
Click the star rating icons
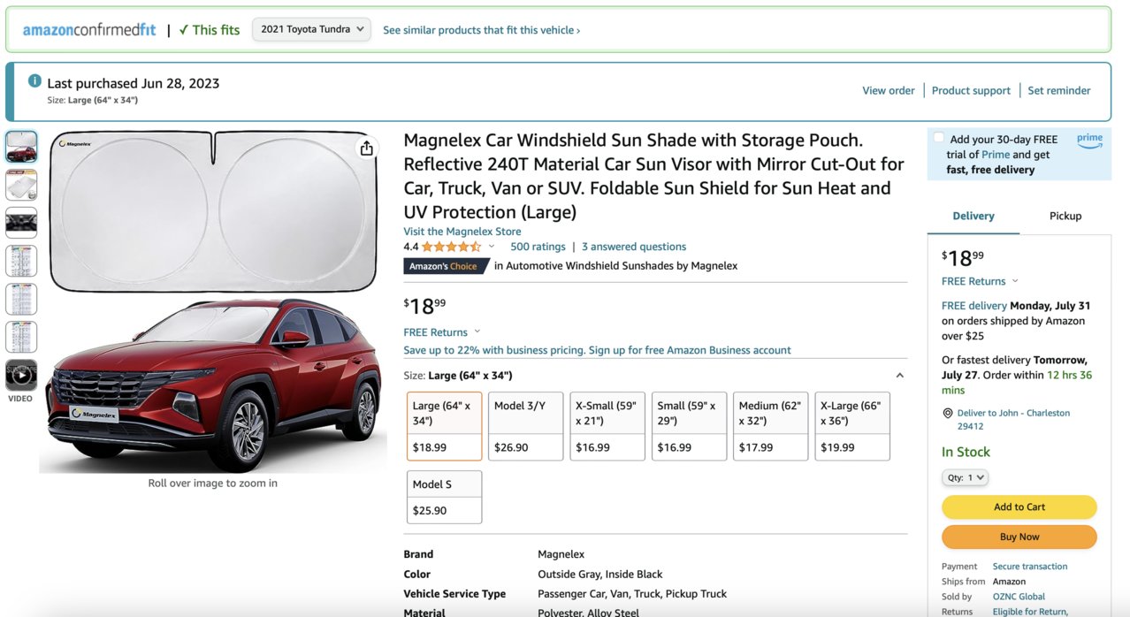click(451, 247)
